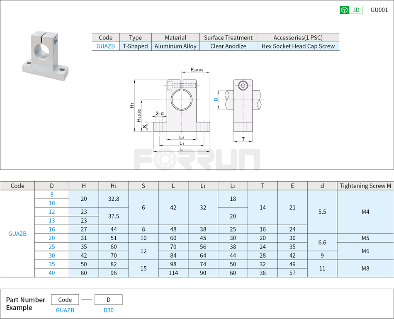Click the H1 column header

coord(114,186)
